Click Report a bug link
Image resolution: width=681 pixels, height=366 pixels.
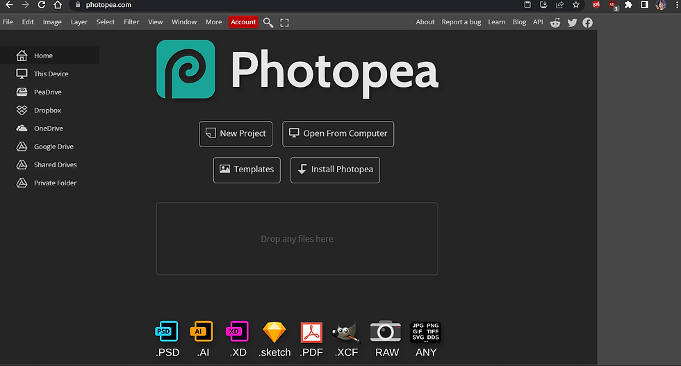[461, 22]
